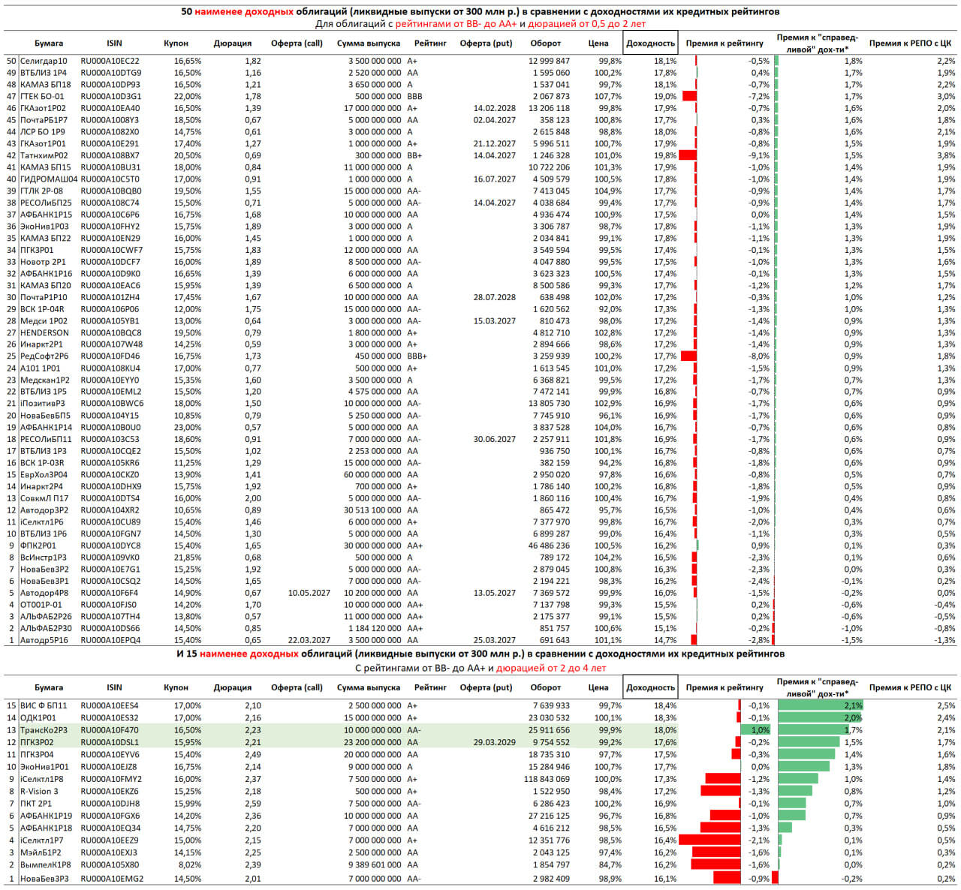Select the HENDERSON row name

(x=44, y=332)
